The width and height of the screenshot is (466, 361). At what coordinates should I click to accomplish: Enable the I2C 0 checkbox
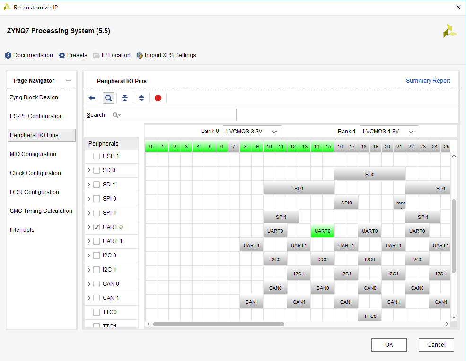[x=97, y=255]
